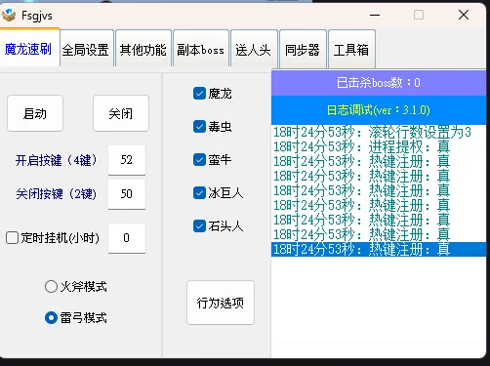Click the 关闭 button
The image size is (490, 366).
(121, 113)
